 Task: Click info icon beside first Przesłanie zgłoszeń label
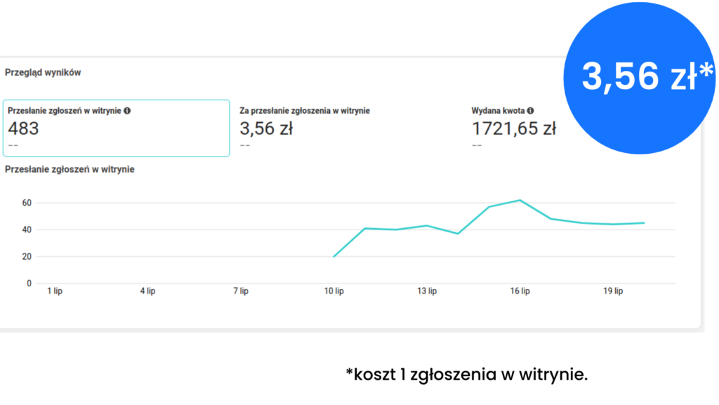[x=127, y=111]
